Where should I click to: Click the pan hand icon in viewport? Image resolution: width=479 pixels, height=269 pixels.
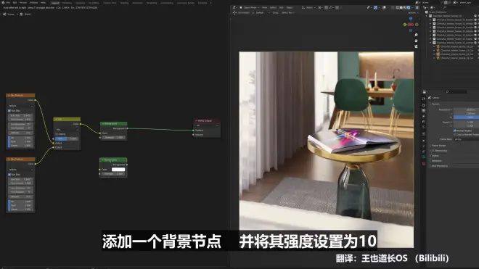[x=416, y=41]
